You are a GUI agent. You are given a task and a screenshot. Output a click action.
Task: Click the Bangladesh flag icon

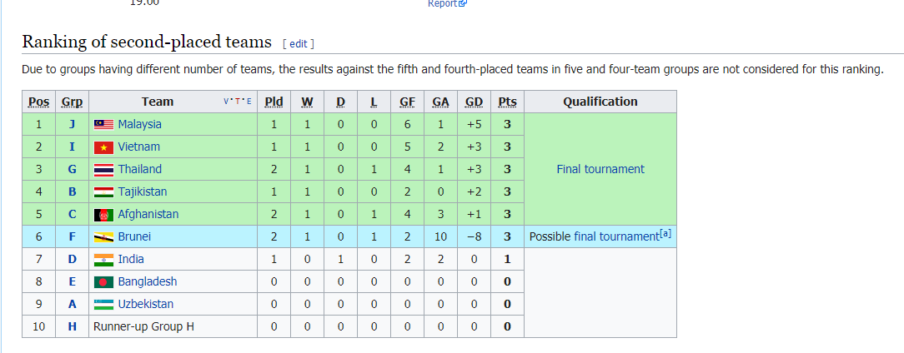pos(103,281)
